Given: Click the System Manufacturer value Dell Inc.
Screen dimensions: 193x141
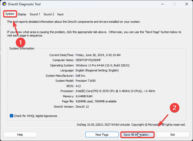Looking at the screenshot, I should (x=81, y=76).
